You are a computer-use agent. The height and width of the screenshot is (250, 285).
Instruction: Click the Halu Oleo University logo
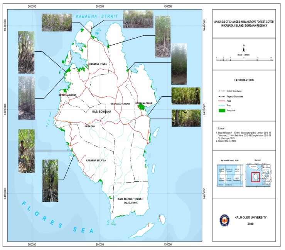pos(225,220)
